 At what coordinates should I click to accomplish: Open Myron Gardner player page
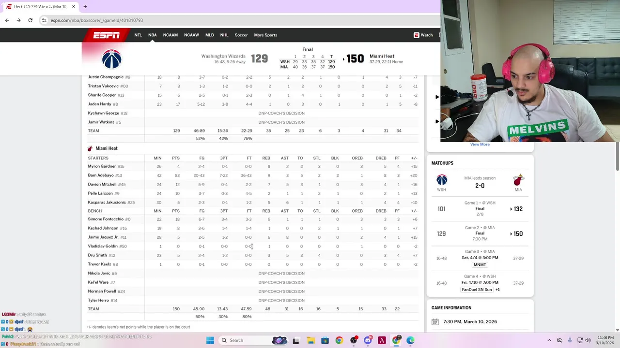102,166
